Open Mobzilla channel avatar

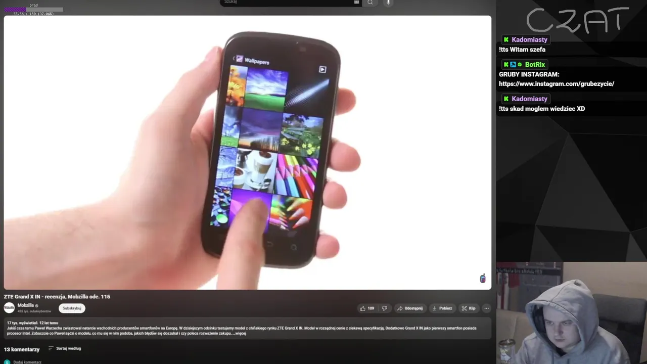[x=9, y=307]
